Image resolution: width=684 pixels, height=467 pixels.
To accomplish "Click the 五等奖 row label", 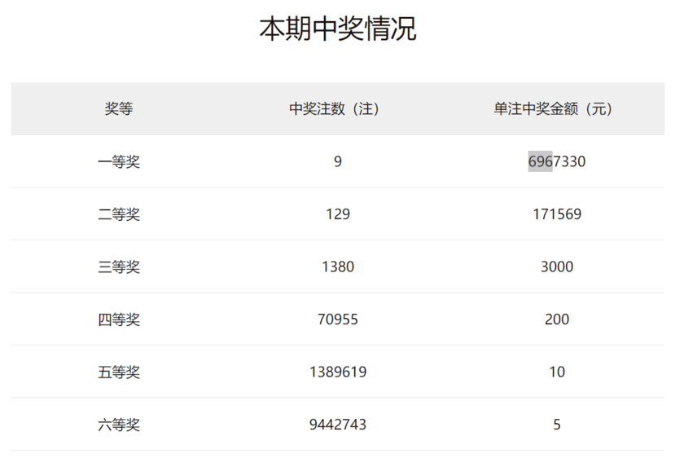I will pos(119,372).
